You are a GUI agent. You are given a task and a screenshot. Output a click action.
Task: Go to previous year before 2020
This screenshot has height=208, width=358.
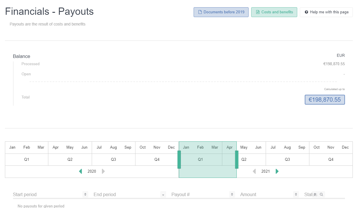pos(80,171)
